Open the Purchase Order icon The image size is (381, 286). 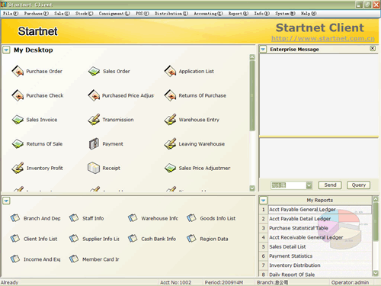(18, 71)
